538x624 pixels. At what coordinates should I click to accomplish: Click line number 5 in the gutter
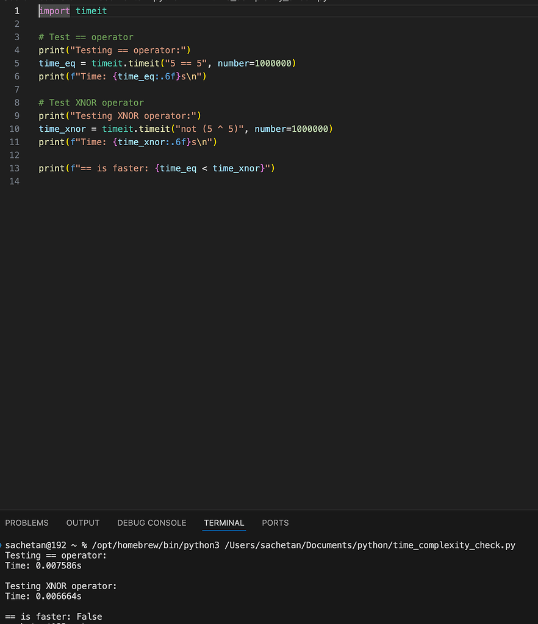pyautogui.click(x=16, y=63)
